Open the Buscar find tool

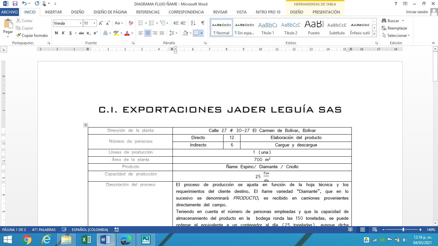(x=390, y=21)
